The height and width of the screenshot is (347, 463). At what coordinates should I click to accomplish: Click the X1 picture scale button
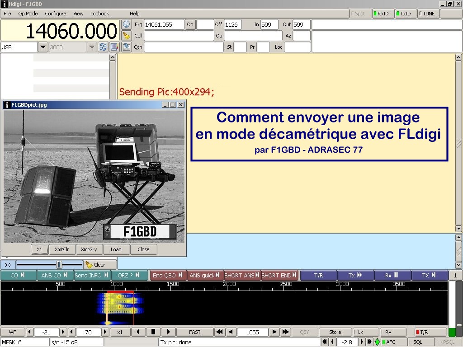[39, 249]
